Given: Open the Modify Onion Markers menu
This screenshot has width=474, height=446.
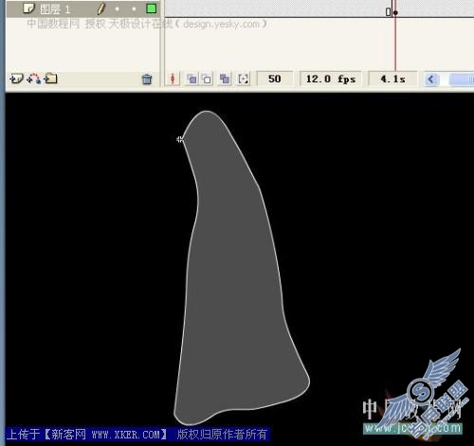Looking at the screenshot, I should pyautogui.click(x=243, y=79).
